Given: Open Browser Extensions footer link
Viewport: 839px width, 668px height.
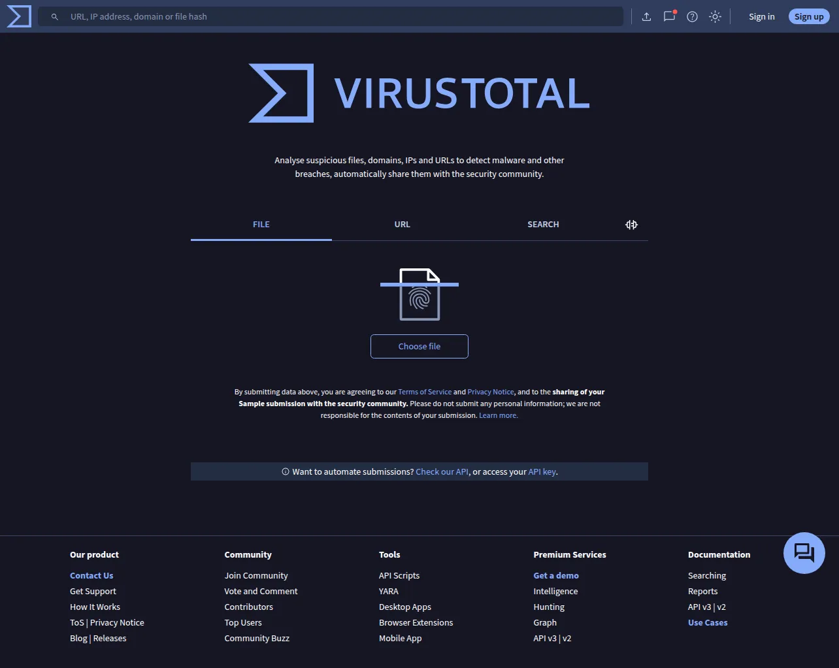Looking at the screenshot, I should point(416,623).
